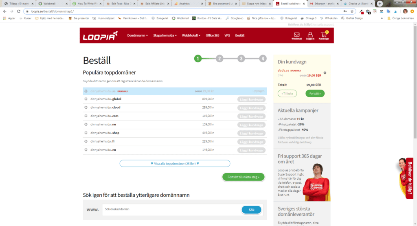Add dinnyahemsida .global to cart
417x226 pixels.
pos(251,99)
